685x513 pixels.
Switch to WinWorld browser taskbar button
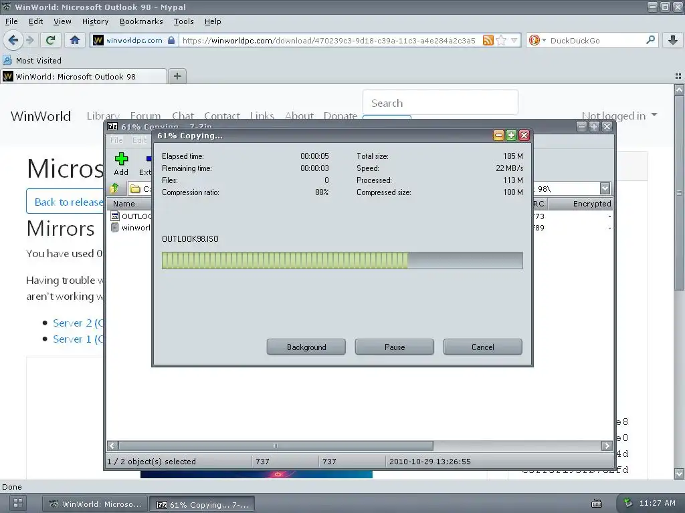tap(95, 504)
